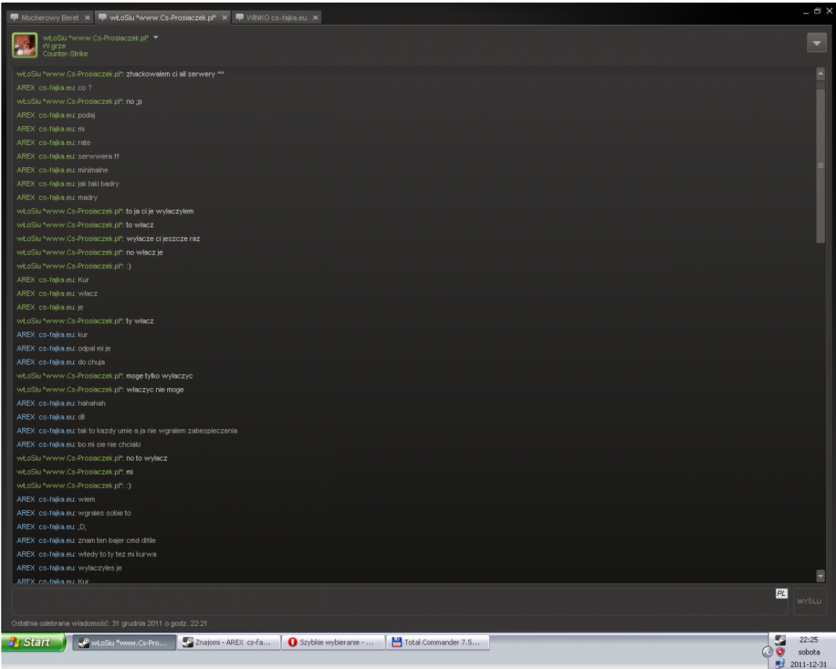The height and width of the screenshot is (669, 836).
Task: Close the WINKO cs-fajka.eu tab
Action: tap(315, 17)
